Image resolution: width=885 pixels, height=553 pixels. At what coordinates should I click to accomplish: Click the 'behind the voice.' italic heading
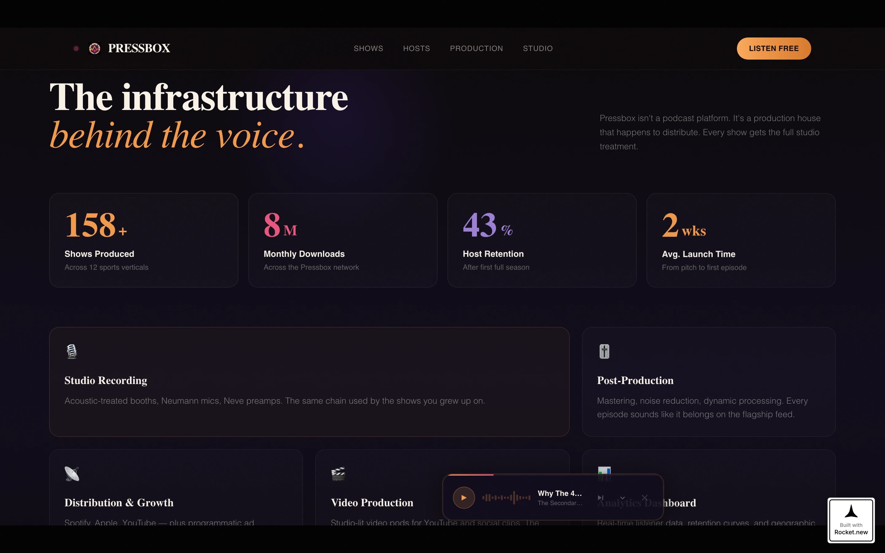(177, 135)
